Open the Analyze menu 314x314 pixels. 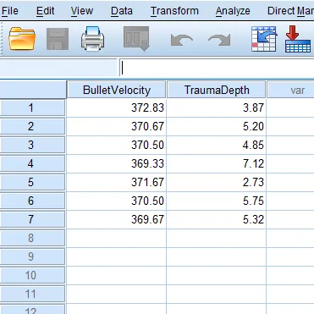tap(233, 11)
